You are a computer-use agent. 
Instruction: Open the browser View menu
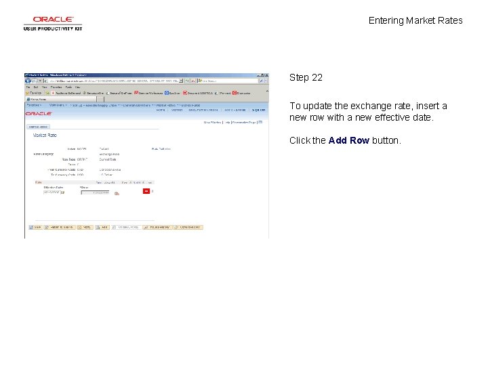click(x=45, y=87)
